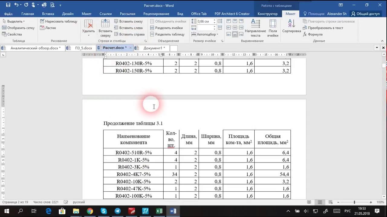This screenshot has width=387, height=217.
Task: Click the zoom slider handle
Action: [354, 202]
